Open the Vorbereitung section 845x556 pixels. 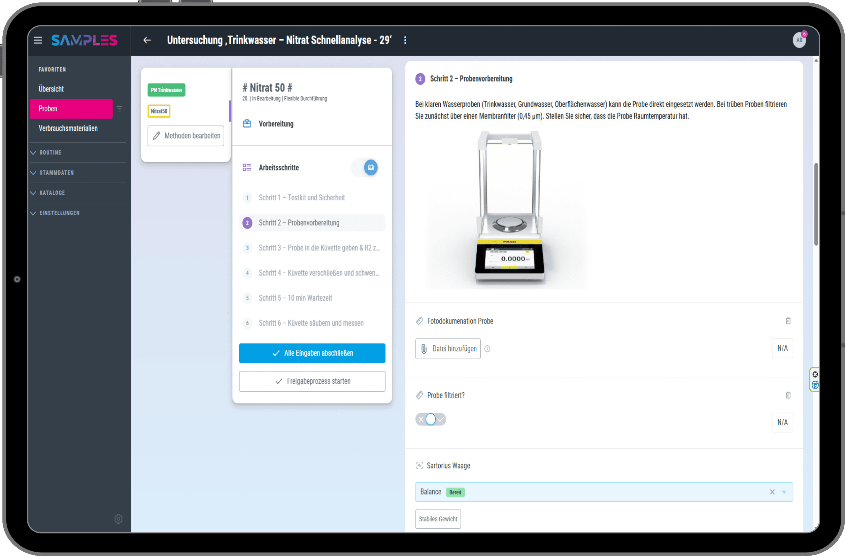pyautogui.click(x=276, y=124)
